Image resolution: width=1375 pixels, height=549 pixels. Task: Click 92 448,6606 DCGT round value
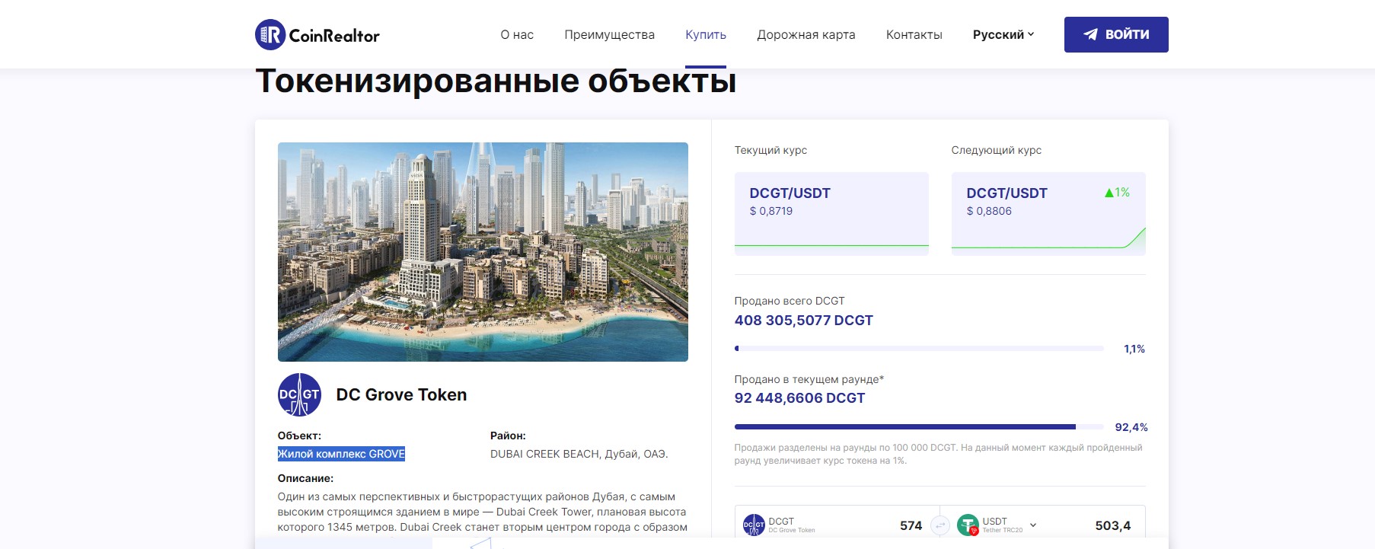pos(799,398)
